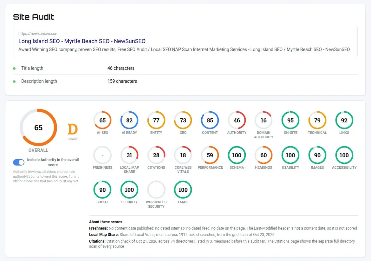The height and width of the screenshot is (261, 371).
Task: Open the GEO score circle showing 73
Action: click(x=183, y=120)
